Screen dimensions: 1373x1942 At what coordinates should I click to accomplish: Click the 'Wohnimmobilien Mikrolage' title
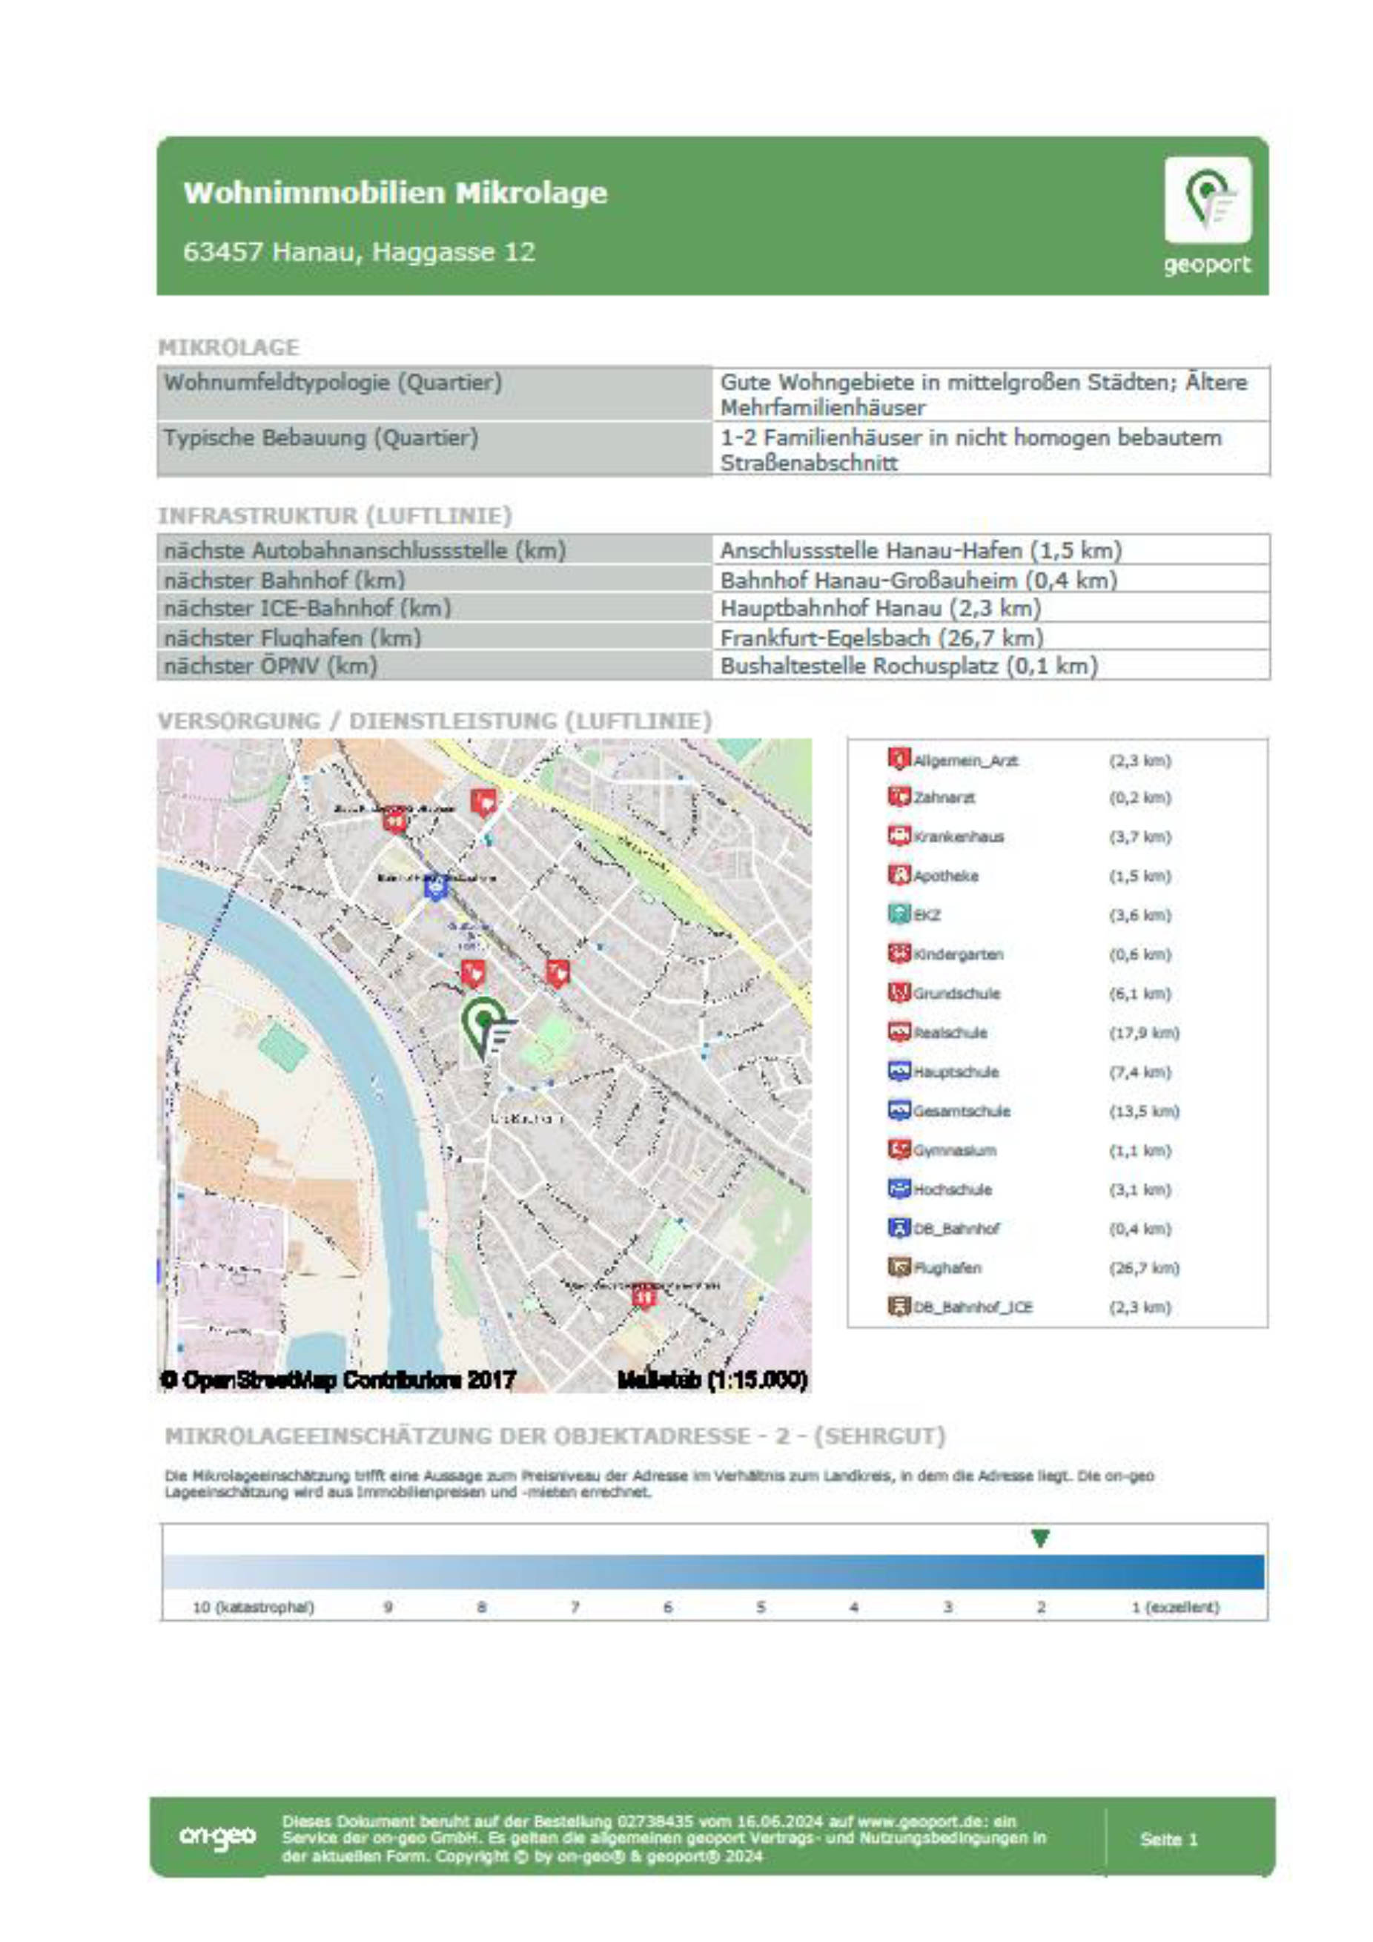pyautogui.click(x=396, y=193)
